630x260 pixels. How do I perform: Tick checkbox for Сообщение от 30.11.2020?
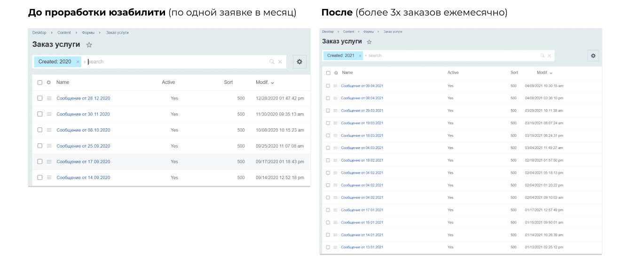coord(40,114)
